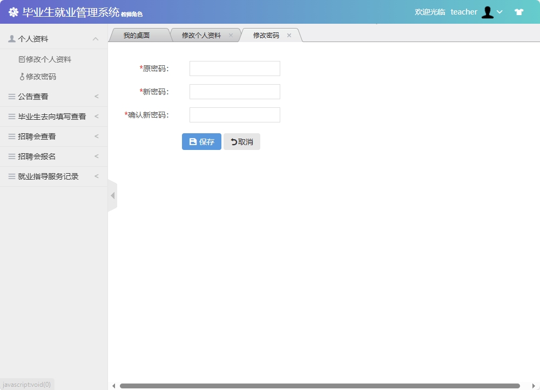Select the 修改密码 key icon in sidebar
Screen dimensions: 540x390
(x=24, y=77)
